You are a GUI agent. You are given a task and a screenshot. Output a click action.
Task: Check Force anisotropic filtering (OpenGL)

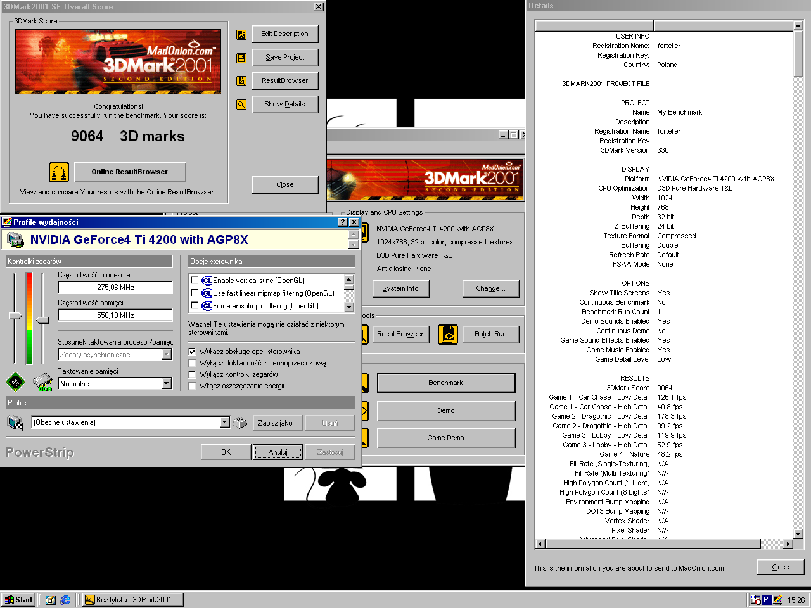pos(195,306)
